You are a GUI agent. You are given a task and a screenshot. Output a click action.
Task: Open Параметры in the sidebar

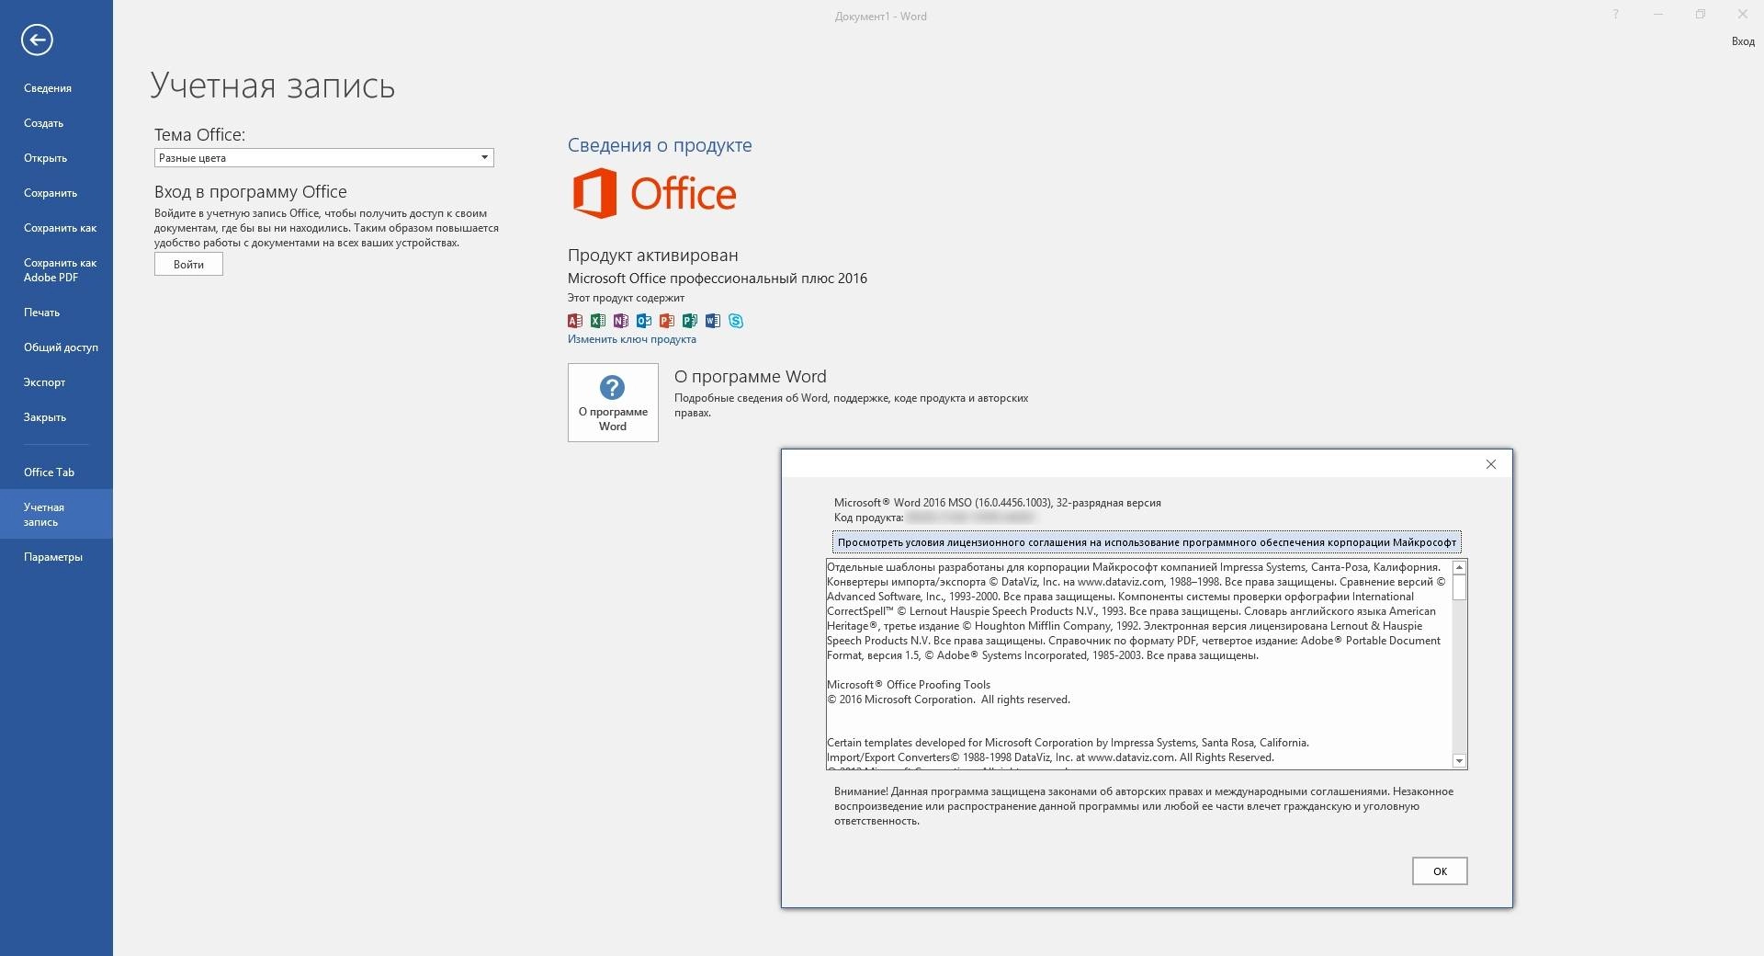click(53, 557)
